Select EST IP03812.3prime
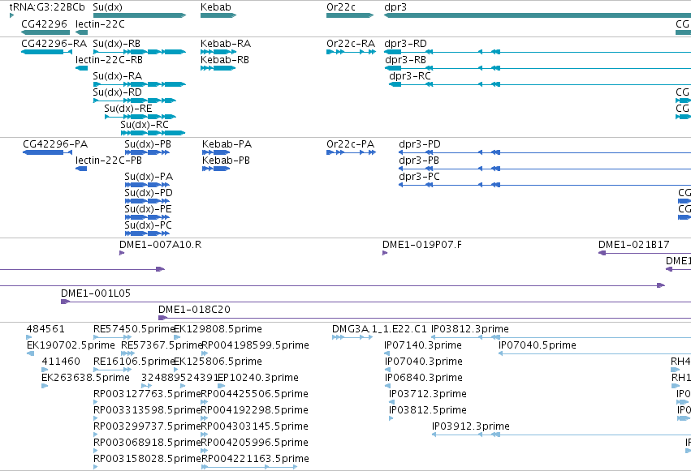This screenshot has width=691, height=471. tap(561, 337)
